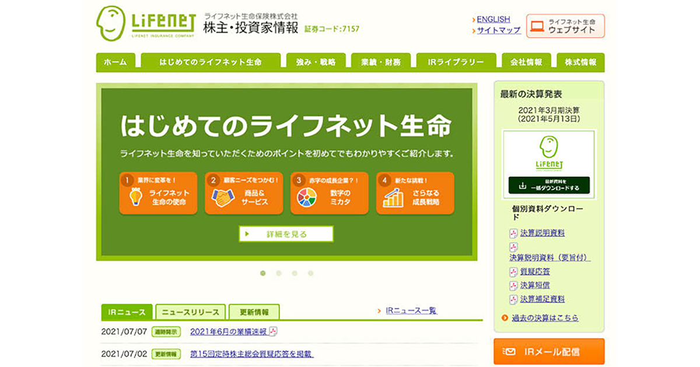The image size is (700, 367).
Task: Click the handshake icon 商品&サービス
Action: pyautogui.click(x=222, y=198)
